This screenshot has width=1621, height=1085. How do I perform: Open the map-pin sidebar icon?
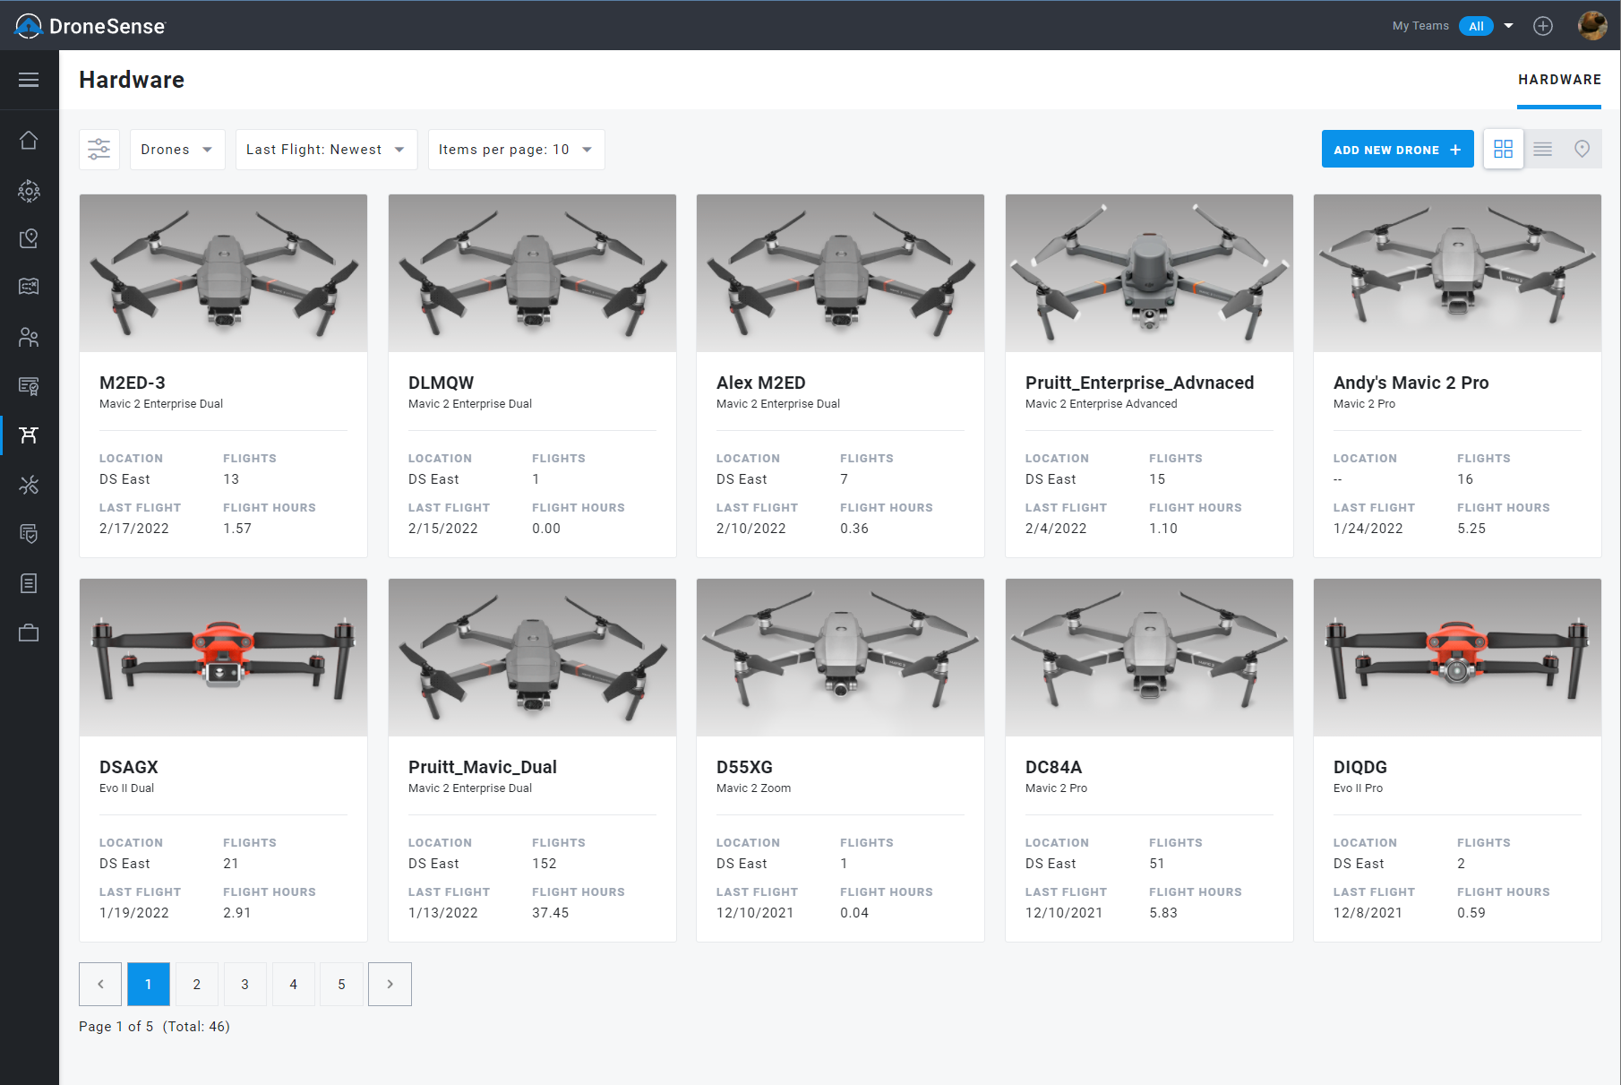29,238
